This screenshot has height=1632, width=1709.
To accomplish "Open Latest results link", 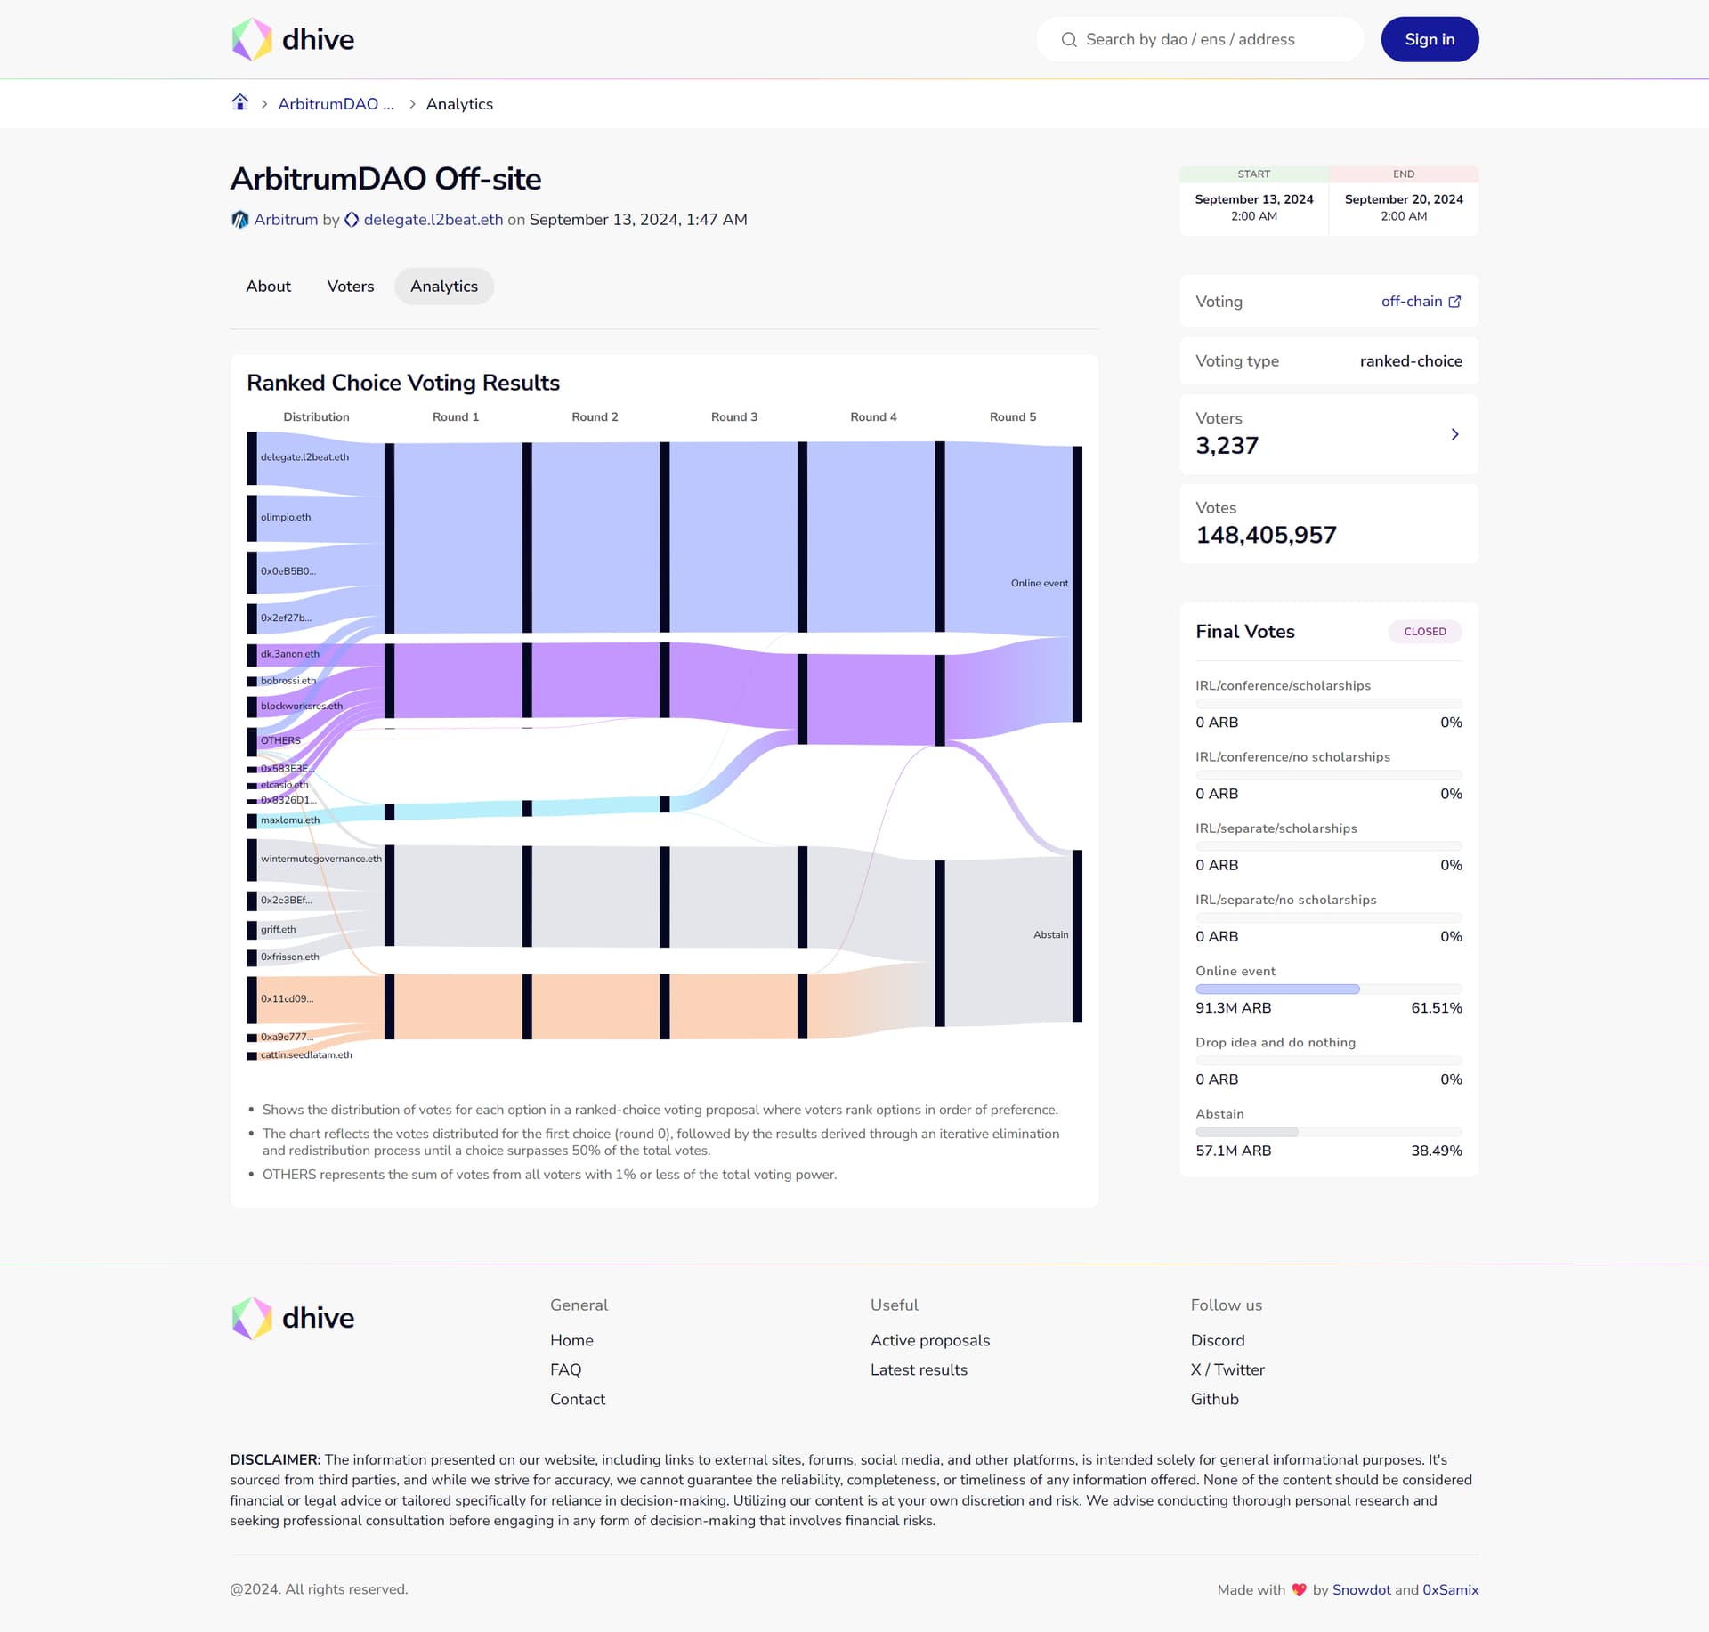I will click(919, 1369).
